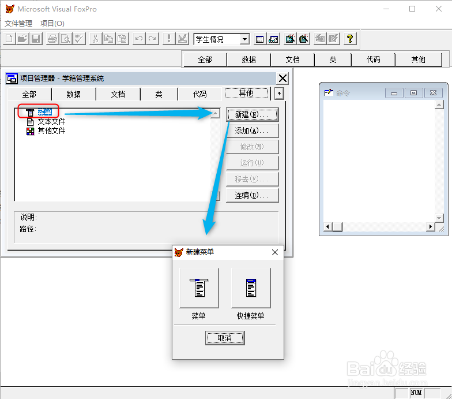Close the 命令 window
The width and height of the screenshot is (452, 399).
pyautogui.click(x=434, y=93)
